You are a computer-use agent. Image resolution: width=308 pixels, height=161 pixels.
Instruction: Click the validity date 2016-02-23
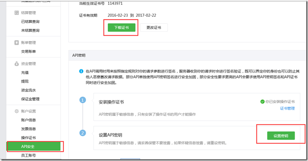[118, 15]
